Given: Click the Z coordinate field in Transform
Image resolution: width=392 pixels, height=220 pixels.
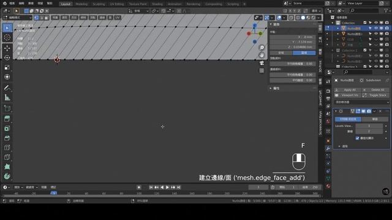Looking at the screenshot, I should pos(292,47).
